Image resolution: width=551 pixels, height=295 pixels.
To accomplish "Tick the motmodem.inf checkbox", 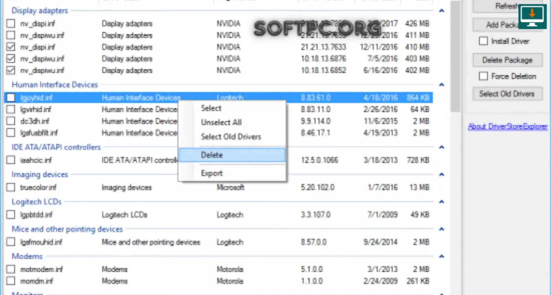I will (x=11, y=269).
